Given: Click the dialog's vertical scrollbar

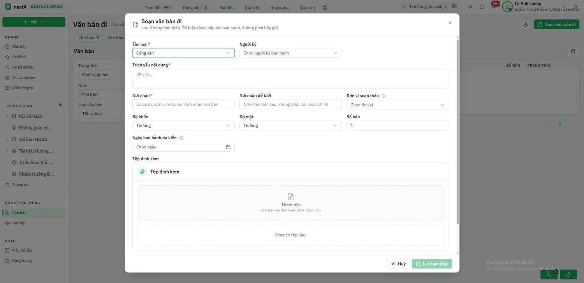Looking at the screenshot, I should tap(457, 131).
